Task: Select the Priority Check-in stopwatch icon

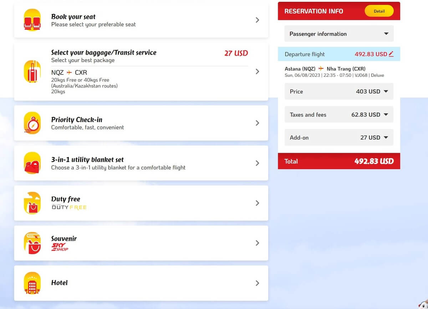Action: pyautogui.click(x=32, y=123)
